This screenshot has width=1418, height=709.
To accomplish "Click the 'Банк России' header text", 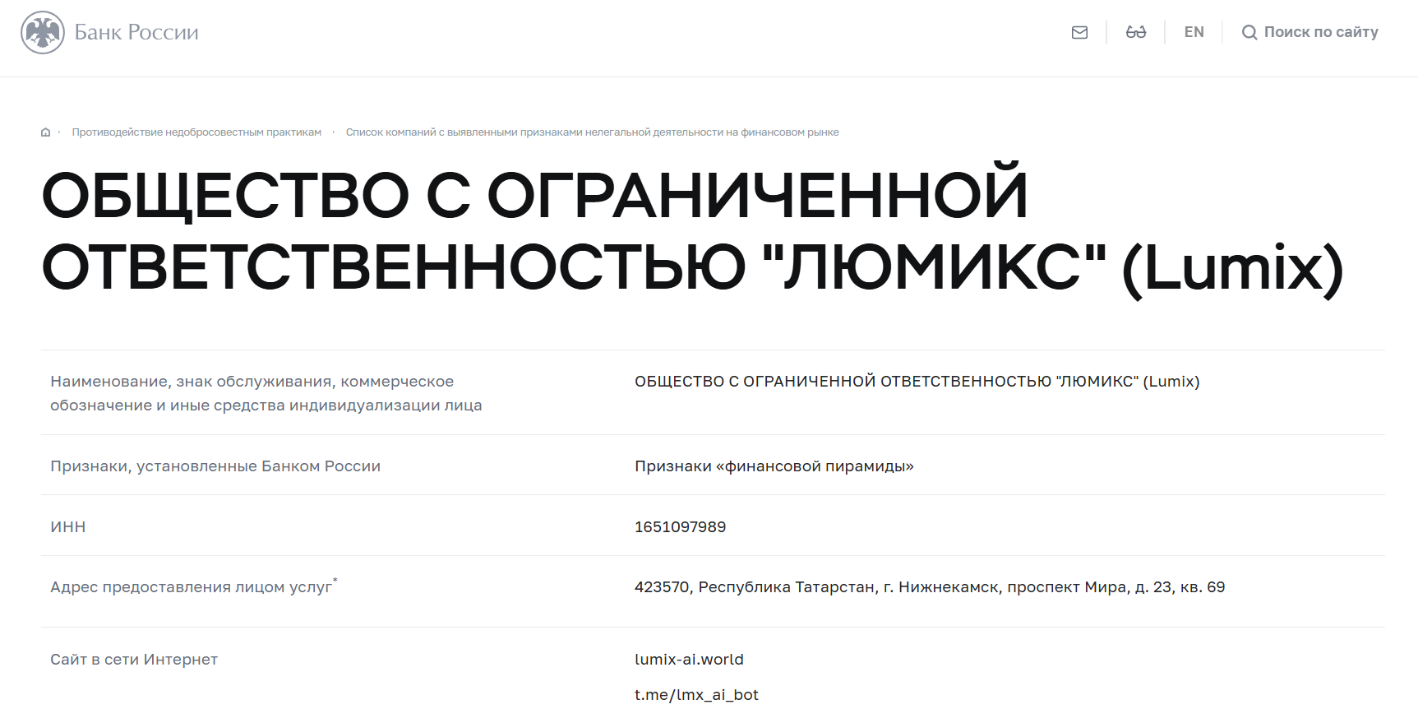I will click(136, 32).
